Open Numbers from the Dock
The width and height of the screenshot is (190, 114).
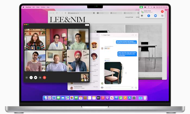pyautogui.click(x=121, y=98)
